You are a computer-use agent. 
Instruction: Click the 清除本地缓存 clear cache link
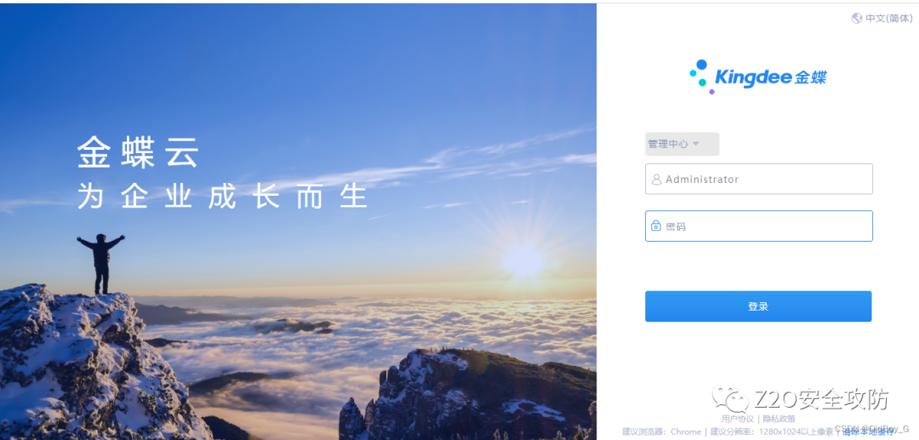pyautogui.click(x=867, y=432)
